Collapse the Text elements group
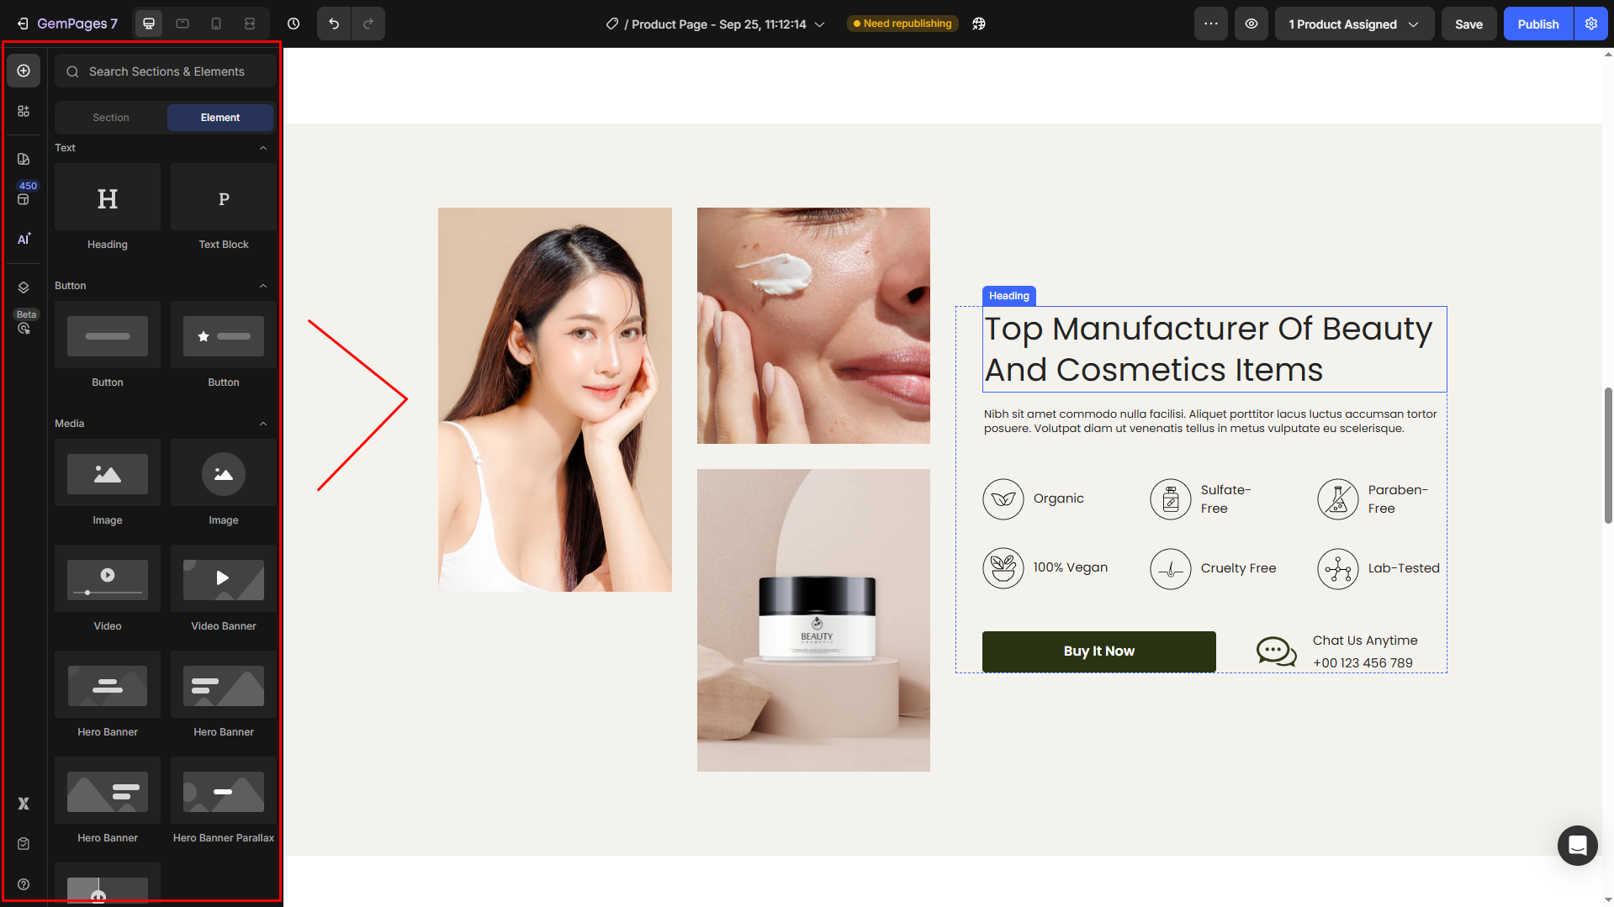The width and height of the screenshot is (1614, 907). (263, 148)
